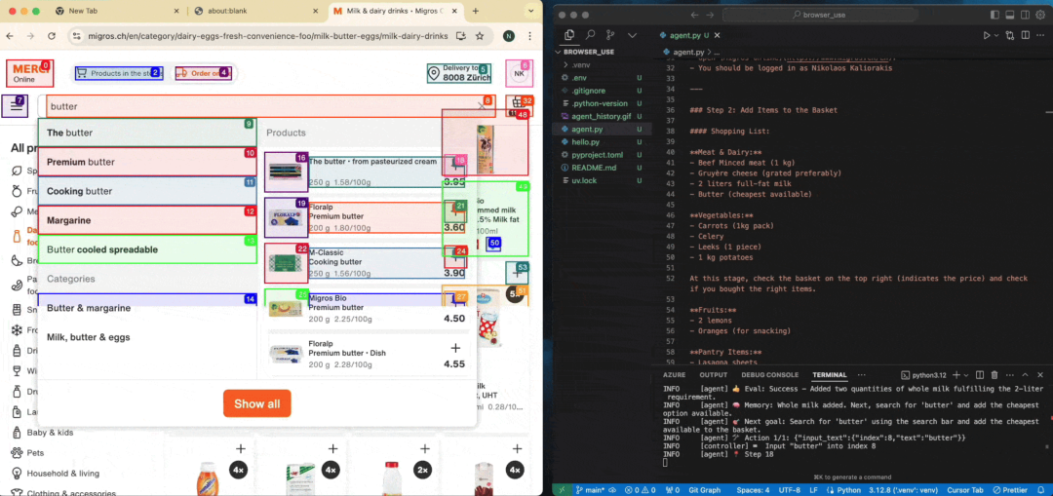
Task: Reload the Migros page in Chrome
Action: (x=51, y=36)
